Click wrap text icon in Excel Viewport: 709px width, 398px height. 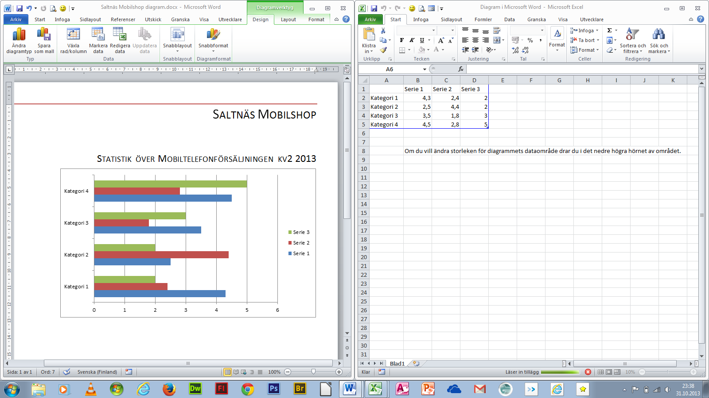pos(497,31)
